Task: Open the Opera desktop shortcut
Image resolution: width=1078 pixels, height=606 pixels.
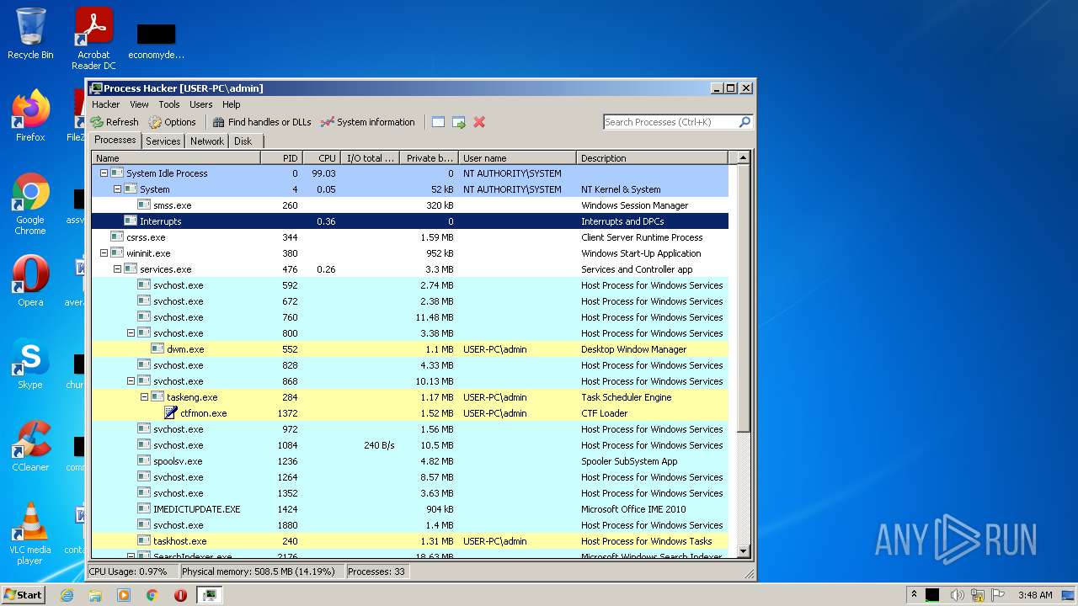Action: click(x=30, y=280)
